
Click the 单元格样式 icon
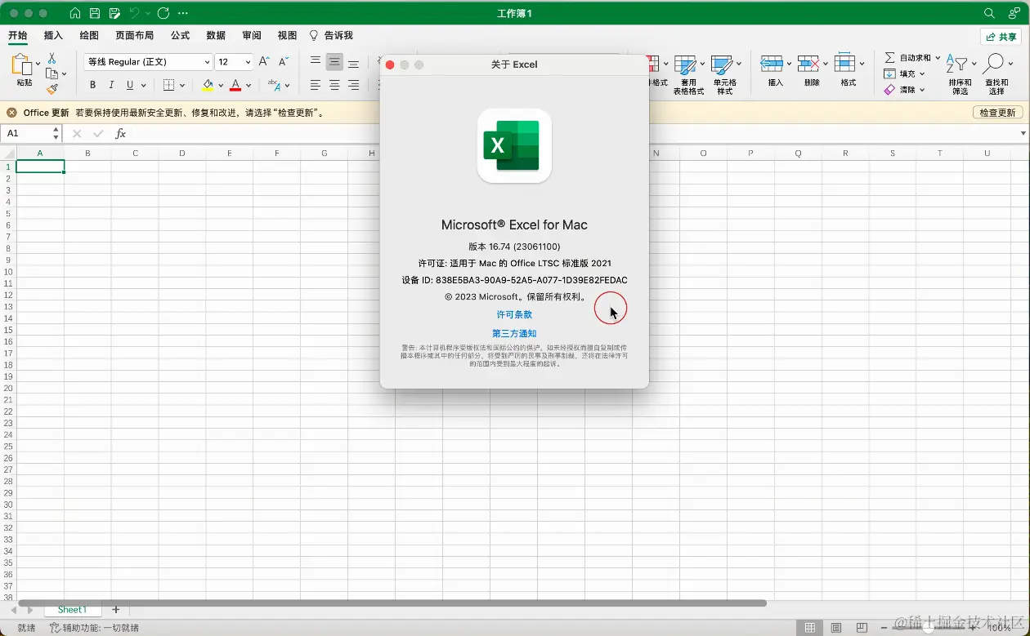coord(721,65)
